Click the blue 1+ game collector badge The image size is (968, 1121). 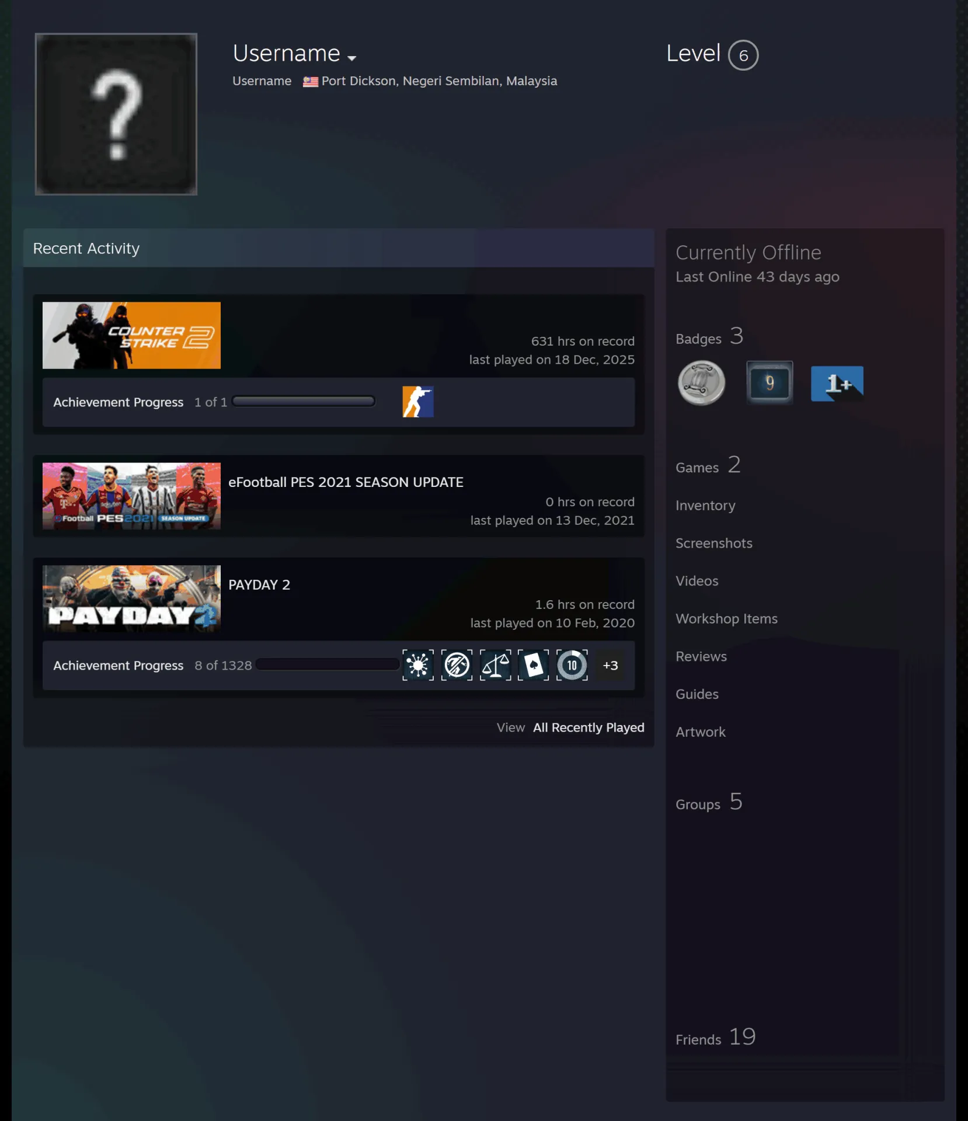[x=837, y=383]
